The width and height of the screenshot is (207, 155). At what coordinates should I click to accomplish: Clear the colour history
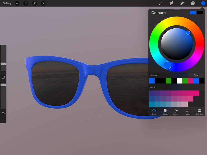point(196,75)
